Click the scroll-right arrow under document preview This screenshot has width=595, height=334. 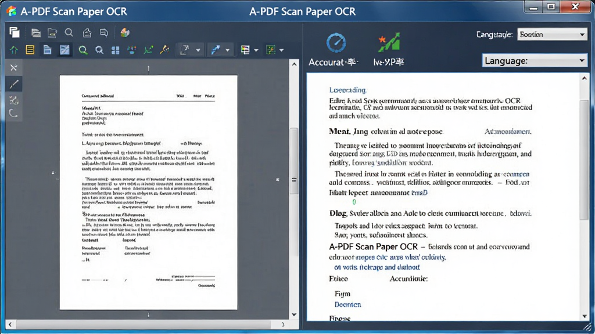point(283,325)
